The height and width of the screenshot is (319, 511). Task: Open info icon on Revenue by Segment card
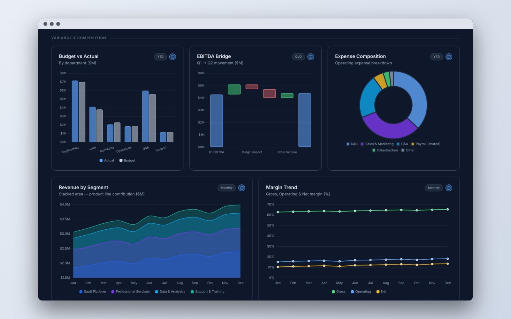242,188
